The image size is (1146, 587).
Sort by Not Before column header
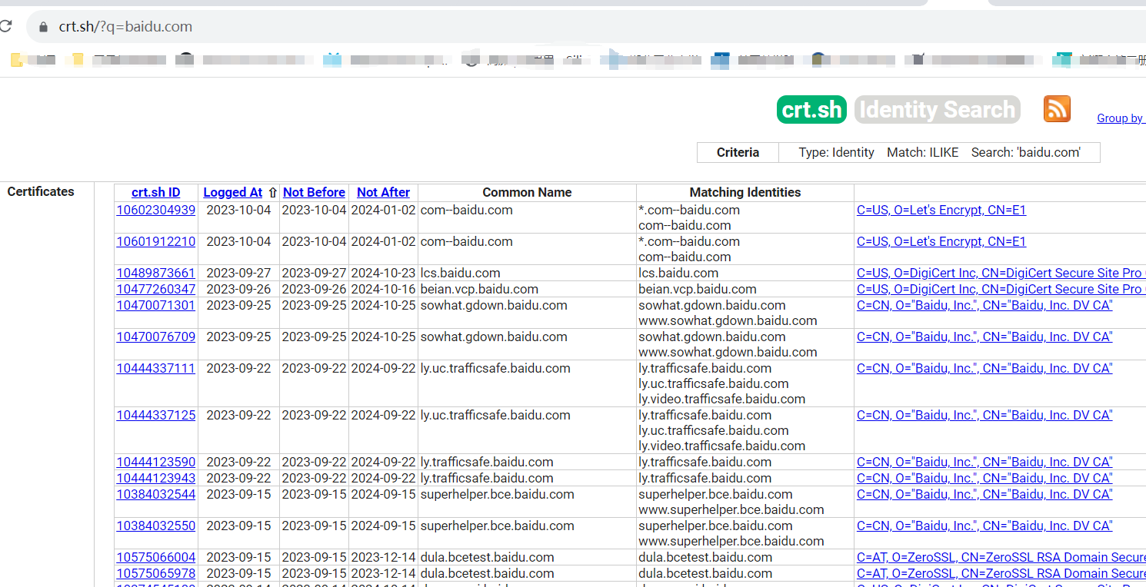pos(314,192)
